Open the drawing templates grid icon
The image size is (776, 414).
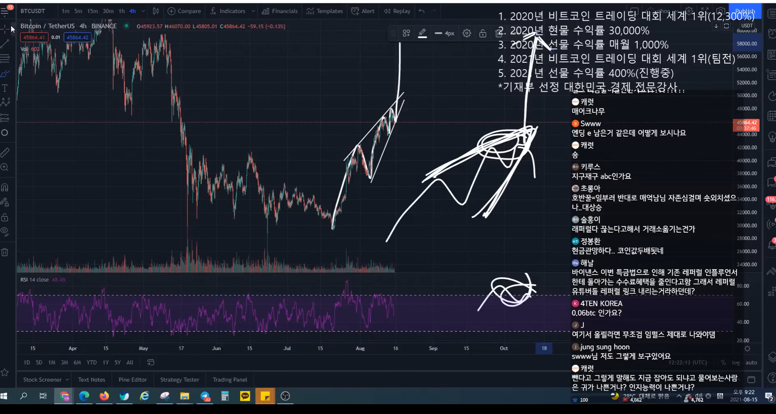pos(406,33)
